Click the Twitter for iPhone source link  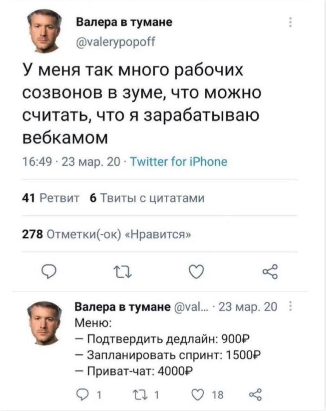(179, 161)
